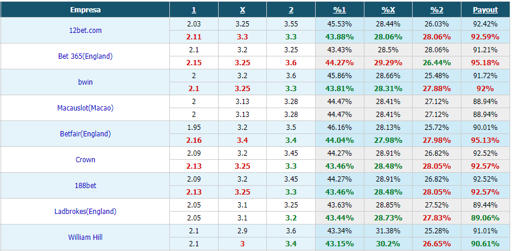Sort by the %2 column header
Image resolution: width=512 pixels, height=251 pixels.
point(437,10)
